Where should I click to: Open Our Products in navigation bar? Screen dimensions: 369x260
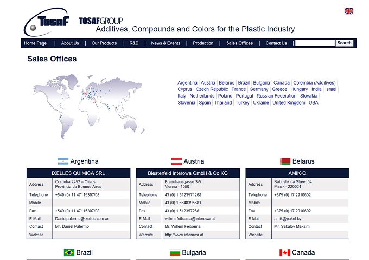(x=104, y=43)
